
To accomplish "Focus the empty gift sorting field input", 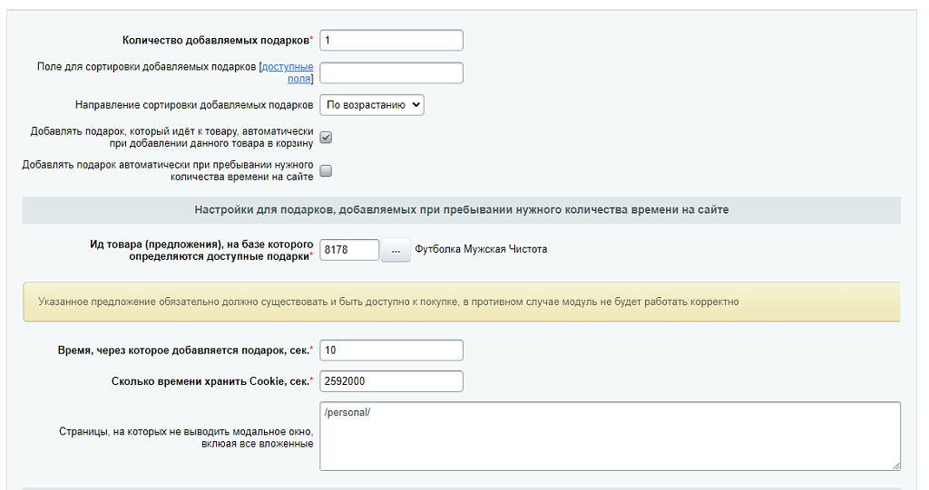I will tap(391, 73).
